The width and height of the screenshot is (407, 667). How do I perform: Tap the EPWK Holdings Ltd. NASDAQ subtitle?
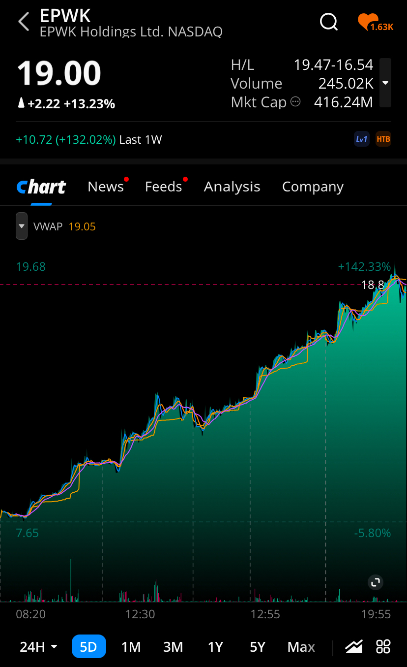(x=131, y=32)
